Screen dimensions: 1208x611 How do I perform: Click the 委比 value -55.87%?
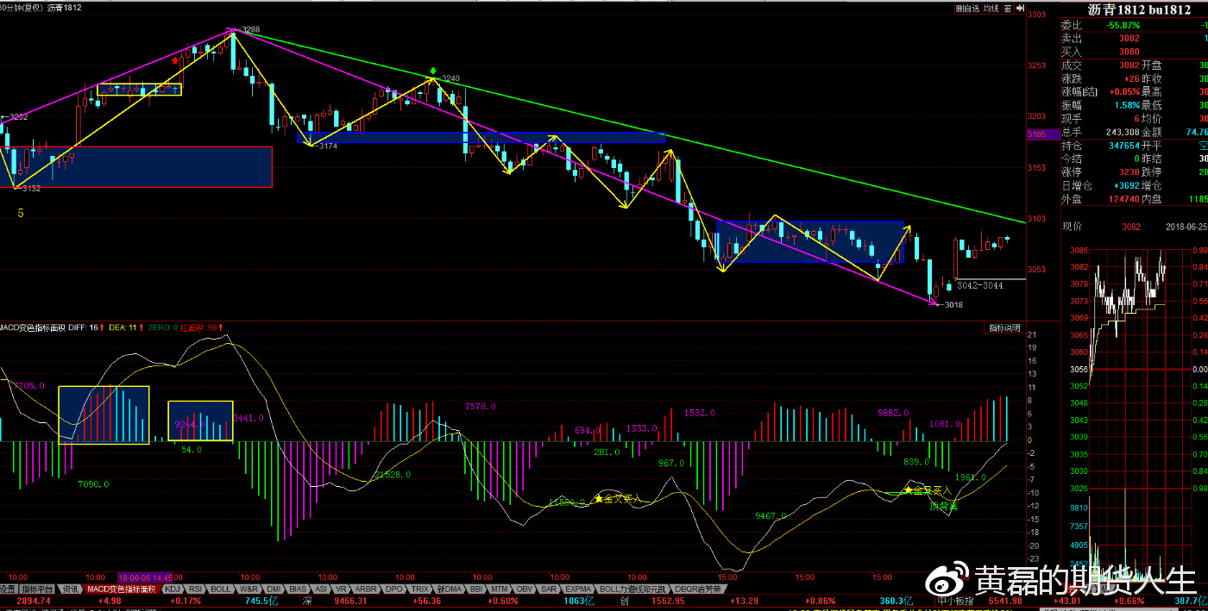[x=1123, y=25]
